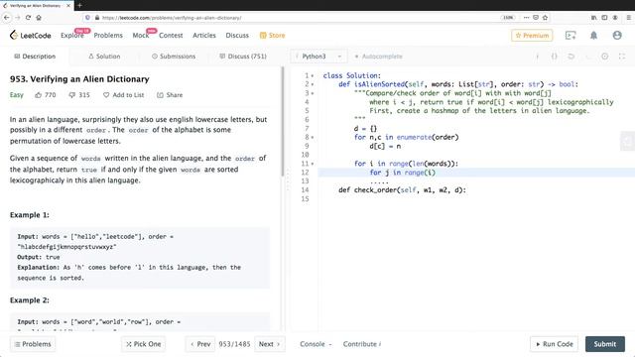Click the 150% zoom indicator

pyautogui.click(x=507, y=18)
